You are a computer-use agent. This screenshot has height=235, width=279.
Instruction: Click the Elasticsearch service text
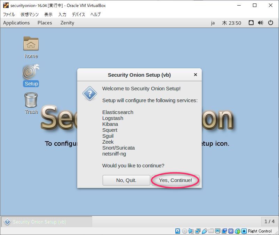[118, 112]
